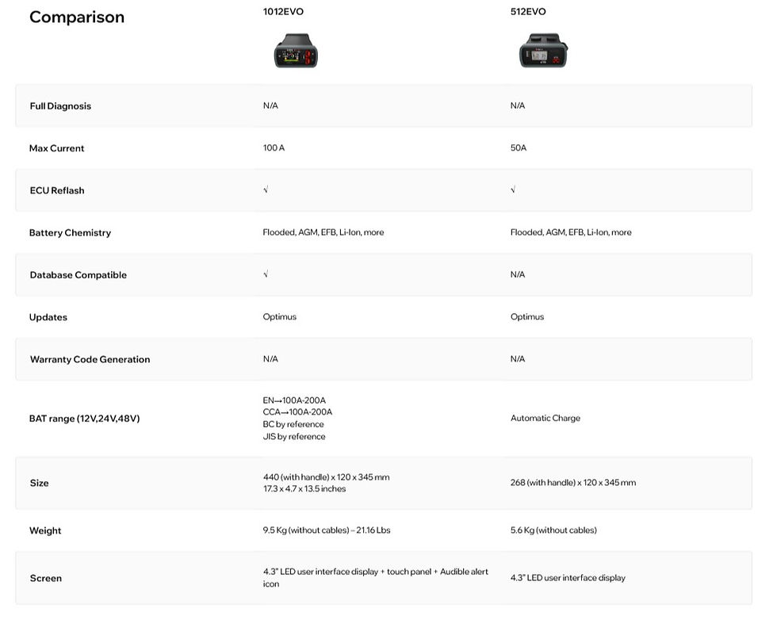Viewport: 777px width, 620px height.
Task: Click the 1012EVO product image
Action: point(296,51)
